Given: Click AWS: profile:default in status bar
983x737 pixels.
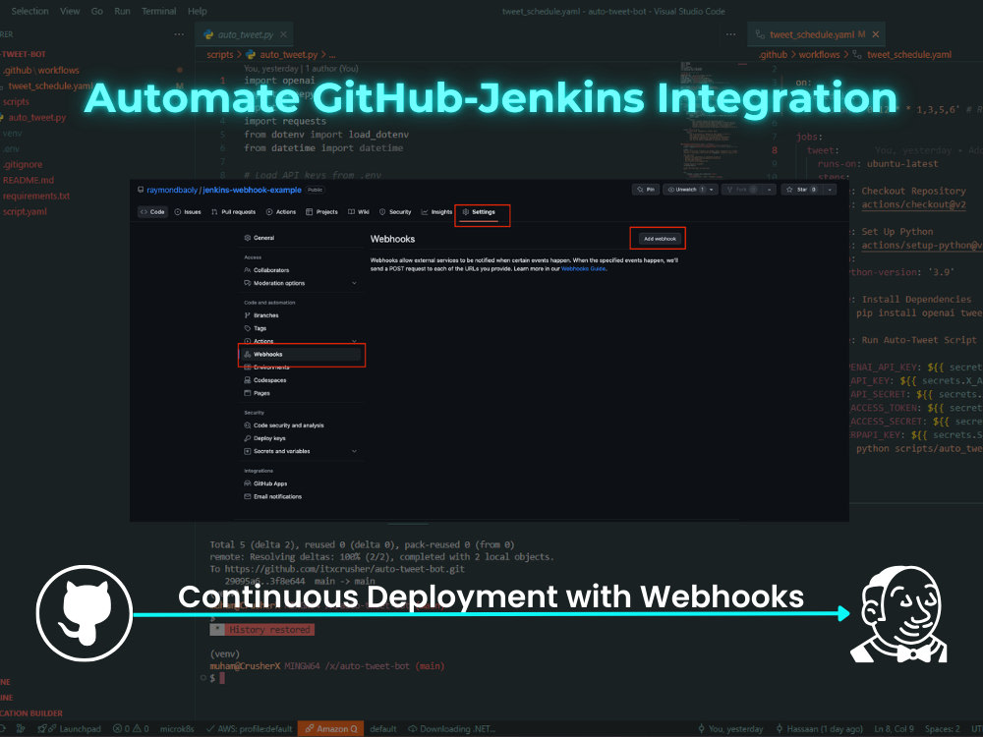Looking at the screenshot, I should tap(250, 729).
